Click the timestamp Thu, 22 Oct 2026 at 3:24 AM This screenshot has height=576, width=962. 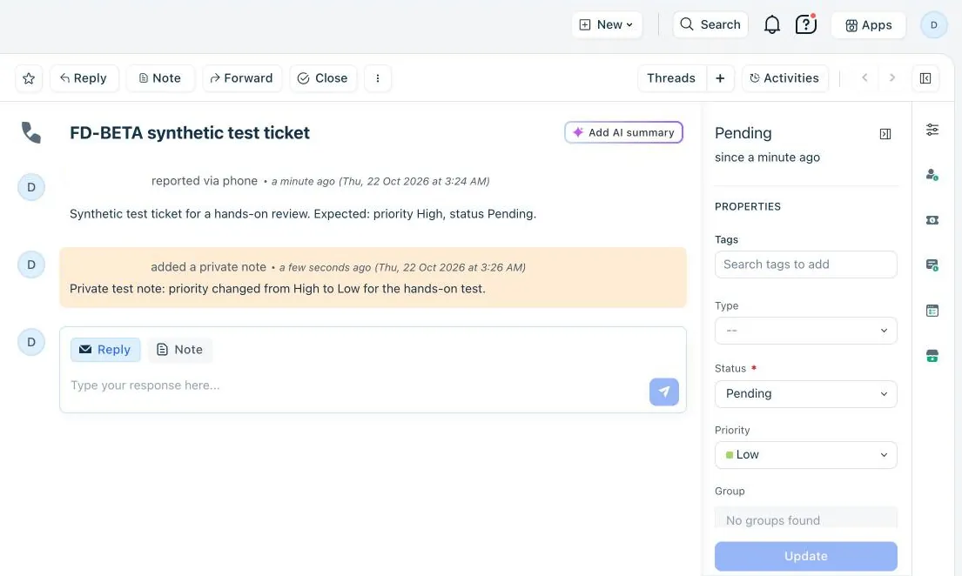coord(414,182)
